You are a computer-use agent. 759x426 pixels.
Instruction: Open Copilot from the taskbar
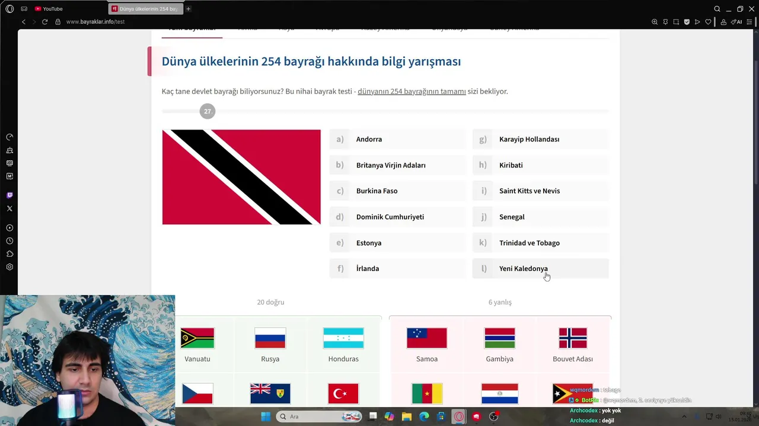click(x=389, y=417)
